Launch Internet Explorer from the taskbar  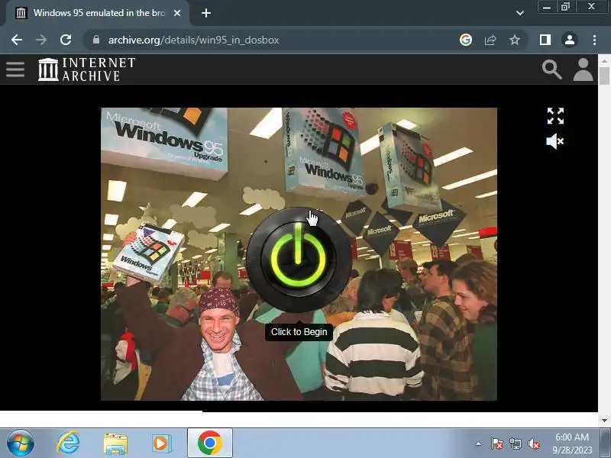click(68, 443)
